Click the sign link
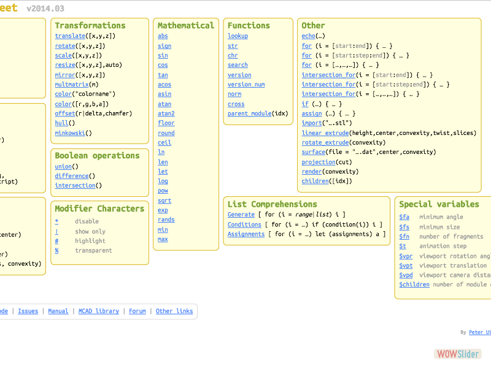 pos(164,46)
